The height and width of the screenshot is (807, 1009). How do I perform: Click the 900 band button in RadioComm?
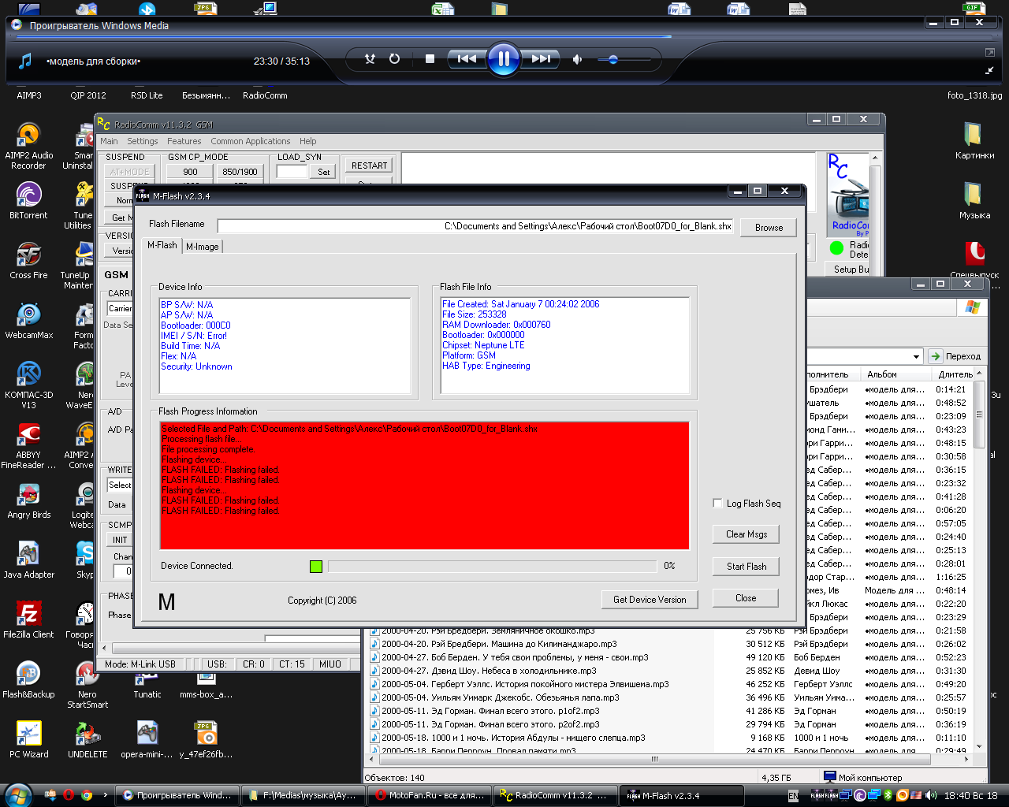190,171
